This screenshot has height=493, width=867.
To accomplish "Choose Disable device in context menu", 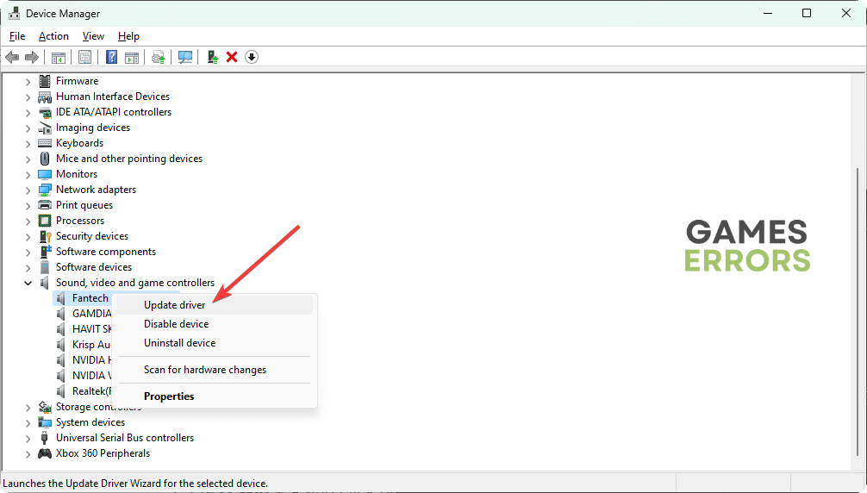I will point(215,324).
